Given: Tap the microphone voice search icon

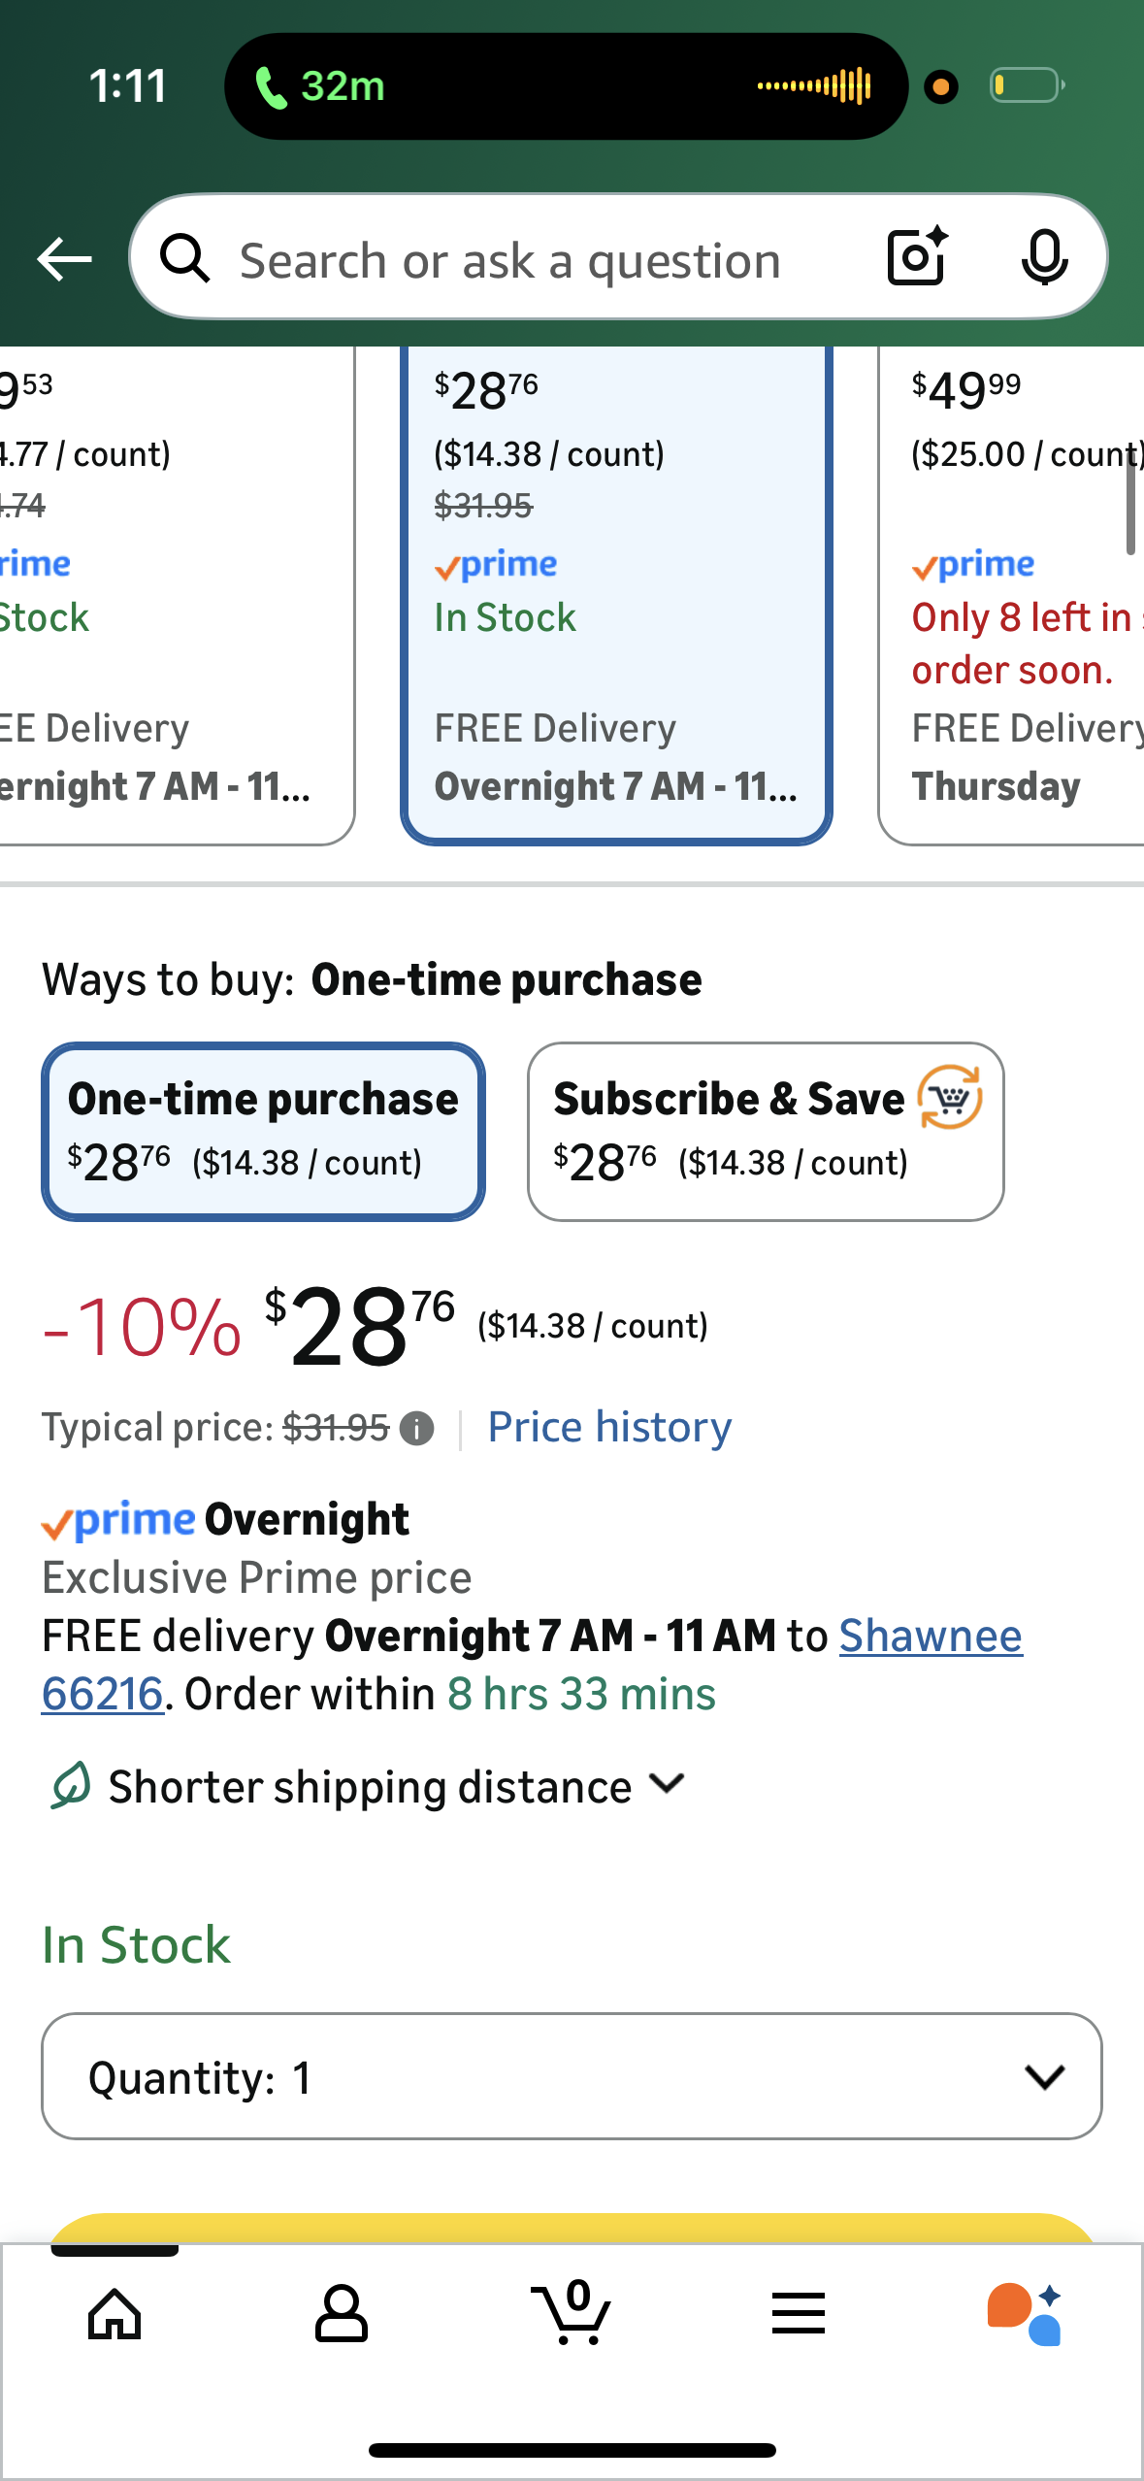Looking at the screenshot, I should point(1044,258).
